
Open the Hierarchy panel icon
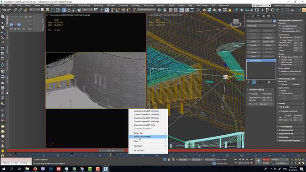click(x=258, y=16)
